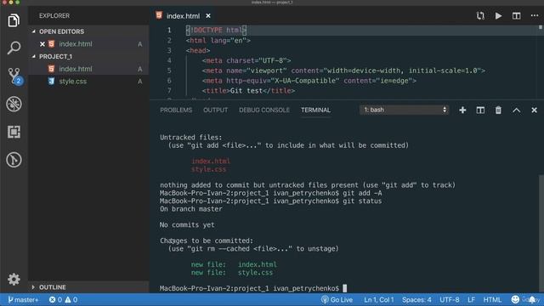The width and height of the screenshot is (544, 306).
Task: Click red 'style.css' untracked entry in terminal
Action: coord(208,169)
